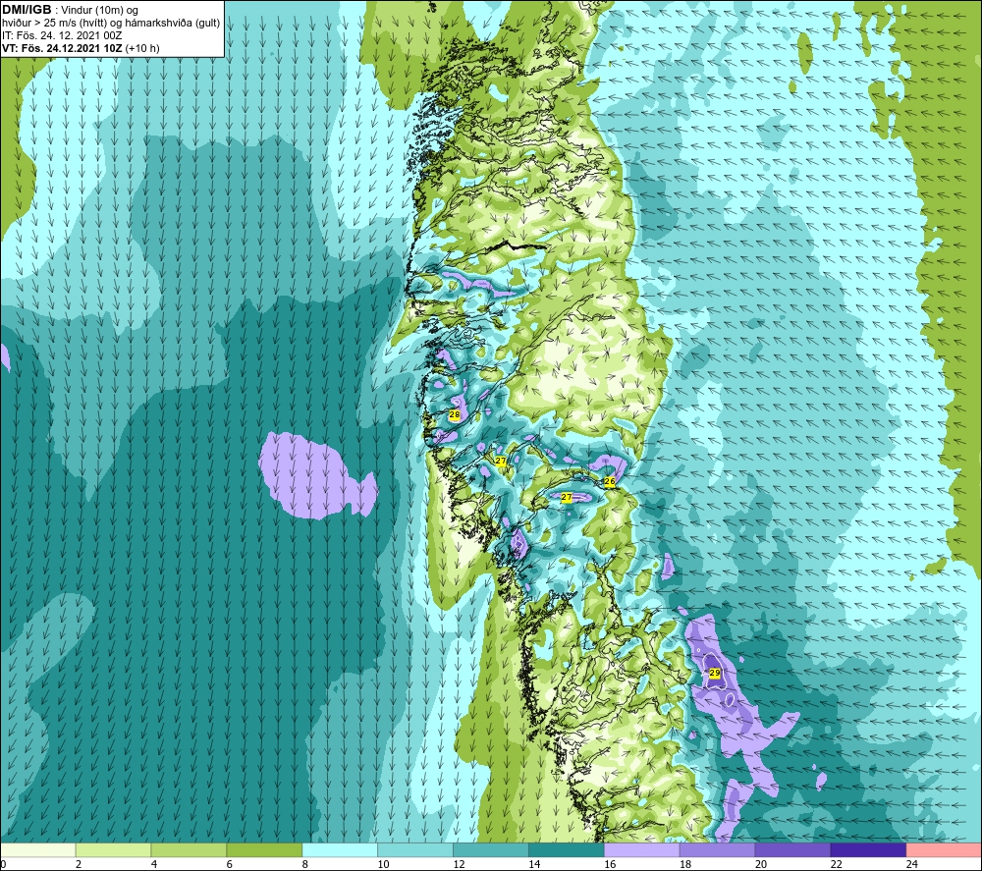The height and width of the screenshot is (871, 982).
Task: Select the "IT: Fös. 24. 12. 2021 00Z" line
Action: (62, 35)
